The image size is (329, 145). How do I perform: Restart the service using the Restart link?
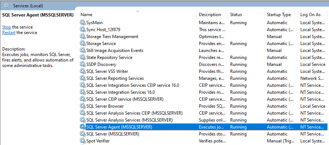(9, 33)
